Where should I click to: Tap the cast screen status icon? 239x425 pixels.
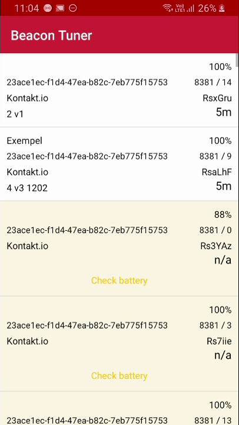tap(60, 8)
